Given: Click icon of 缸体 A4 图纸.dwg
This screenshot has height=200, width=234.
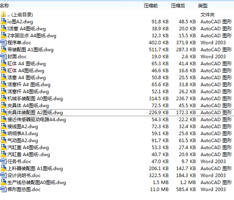Looking at the screenshot, I should pyautogui.click(x=3, y=64).
